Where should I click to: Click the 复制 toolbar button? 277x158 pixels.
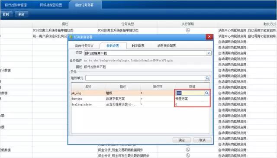6,14
